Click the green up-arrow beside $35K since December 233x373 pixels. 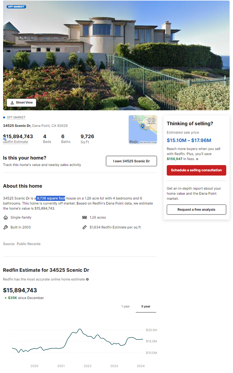(6, 298)
